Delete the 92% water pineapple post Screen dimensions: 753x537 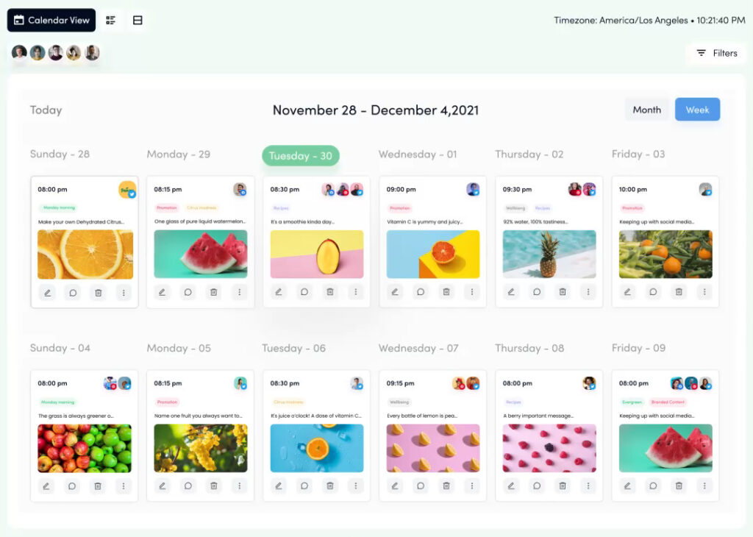[x=563, y=291]
